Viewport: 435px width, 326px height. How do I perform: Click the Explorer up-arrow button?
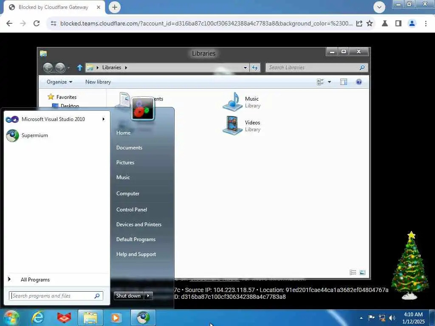[x=79, y=67]
